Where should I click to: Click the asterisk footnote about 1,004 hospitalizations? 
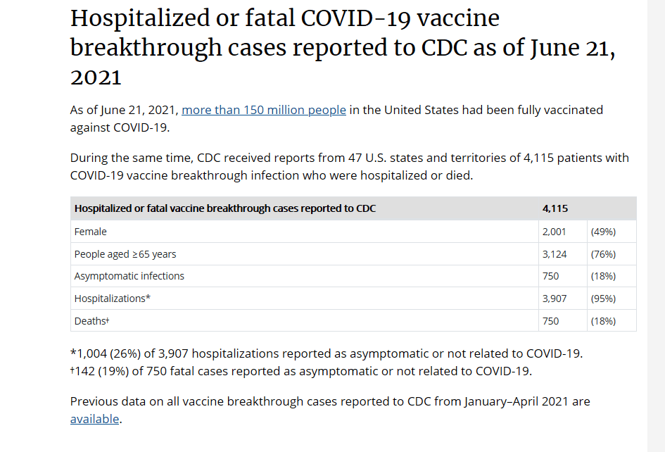coord(327,353)
